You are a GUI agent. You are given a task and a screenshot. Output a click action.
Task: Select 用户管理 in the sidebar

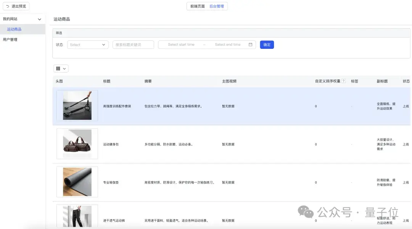[10, 39]
